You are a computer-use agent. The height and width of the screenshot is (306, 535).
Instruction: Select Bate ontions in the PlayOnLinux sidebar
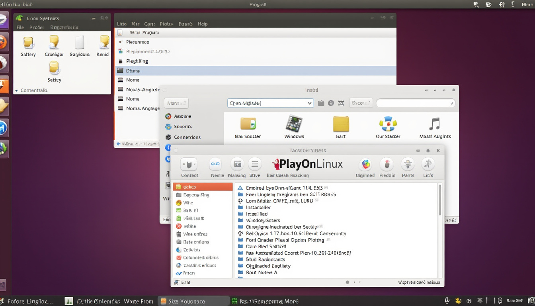(x=203, y=242)
